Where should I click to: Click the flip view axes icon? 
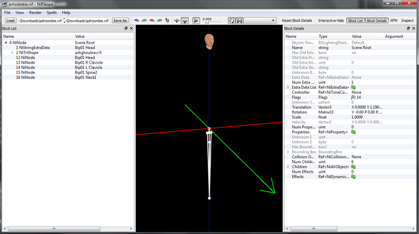pyautogui.click(x=177, y=21)
